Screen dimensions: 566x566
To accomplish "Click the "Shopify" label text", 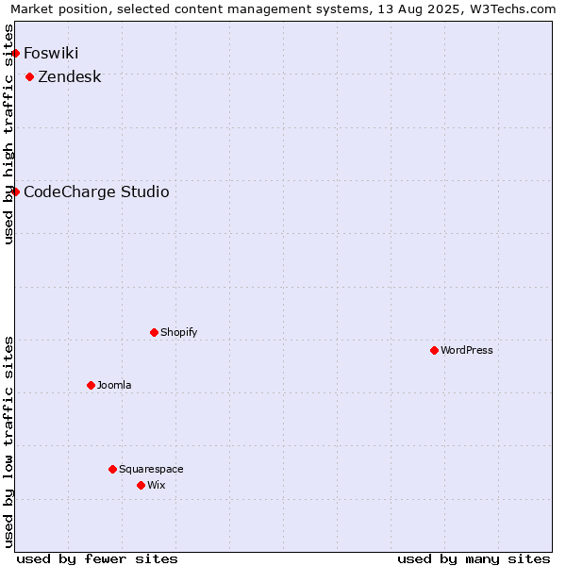I will point(179,332).
